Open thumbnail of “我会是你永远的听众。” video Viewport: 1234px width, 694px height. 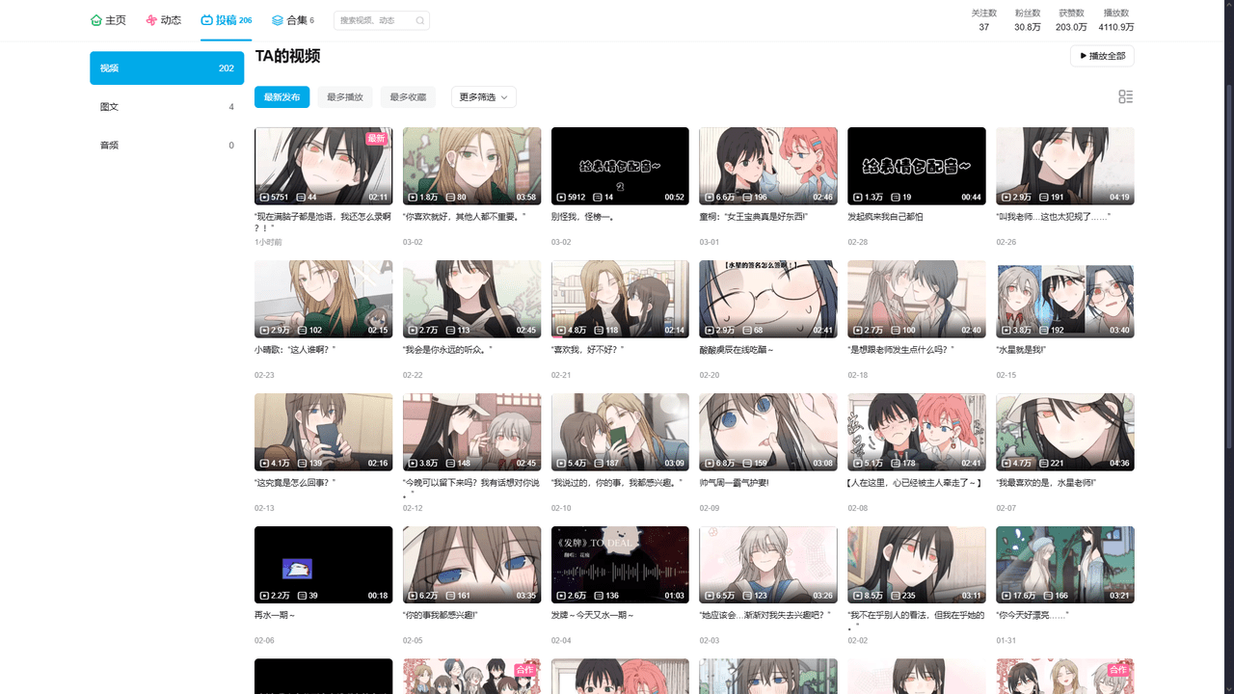click(472, 299)
